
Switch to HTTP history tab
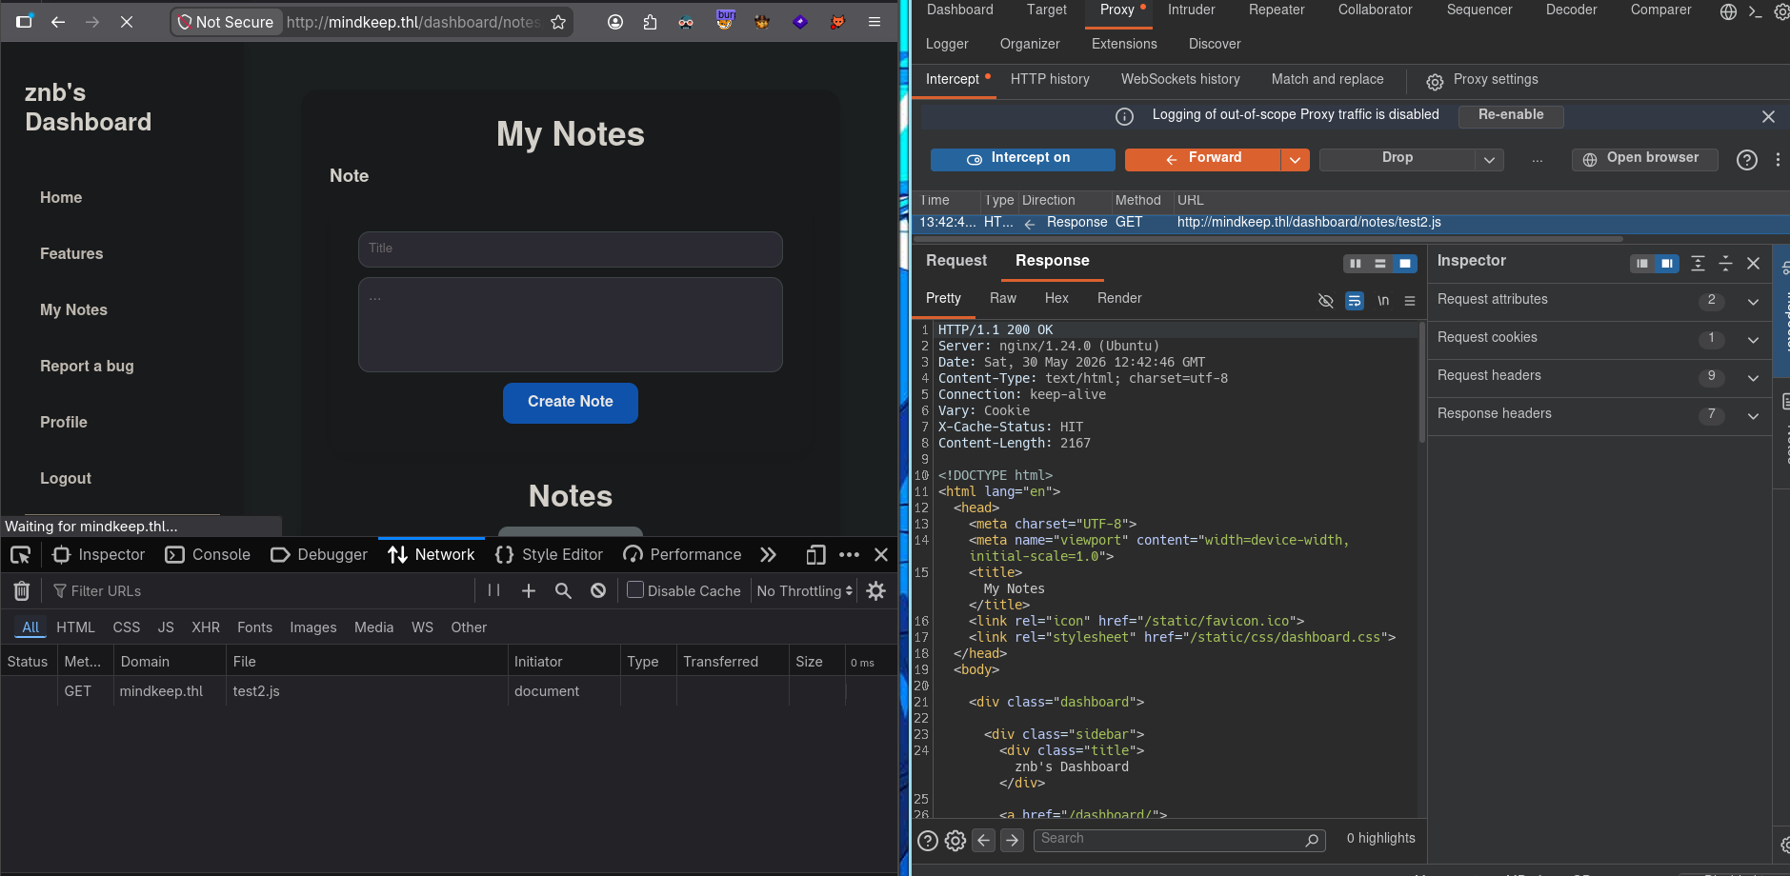(x=1050, y=80)
